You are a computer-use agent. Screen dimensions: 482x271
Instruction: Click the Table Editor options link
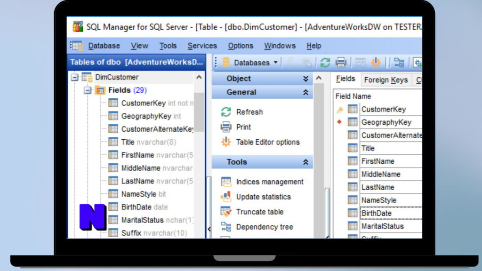tap(268, 142)
